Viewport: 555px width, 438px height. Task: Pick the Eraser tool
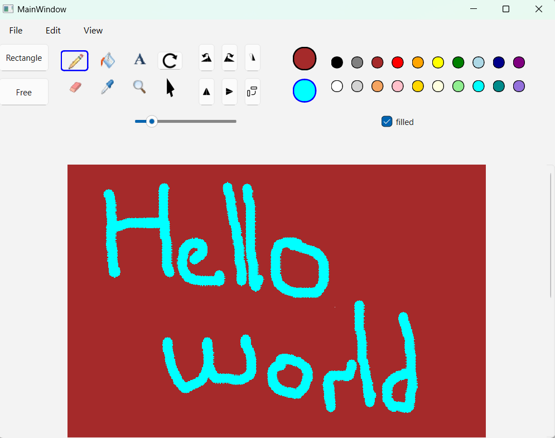click(75, 87)
